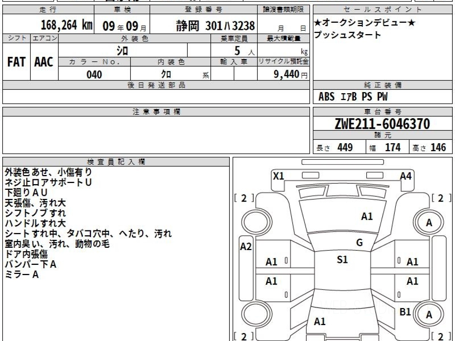Click the 乗車定員 header
This screenshot has height=341, width=455.
[x=234, y=38]
